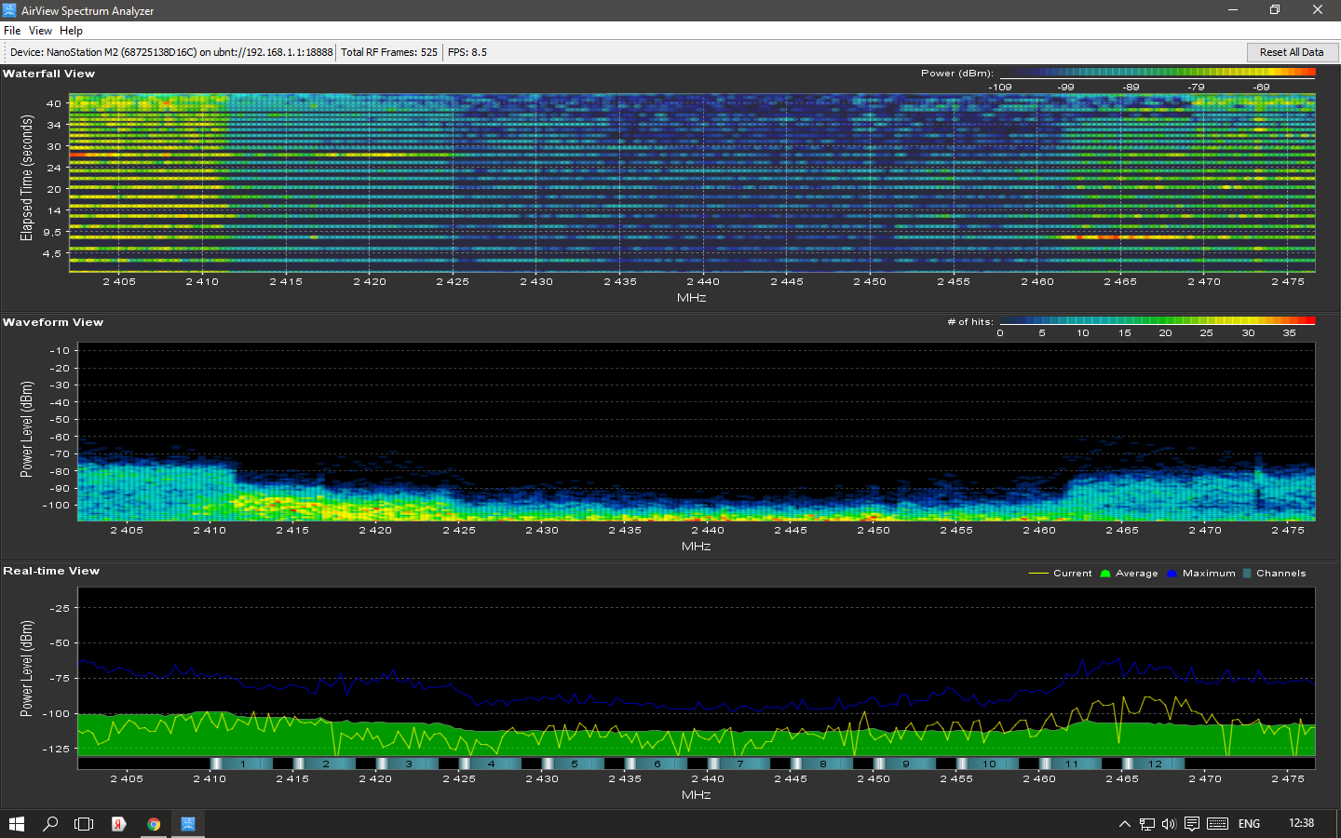Click the taskbar search magnifier icon
The image size is (1341, 838).
(x=50, y=824)
